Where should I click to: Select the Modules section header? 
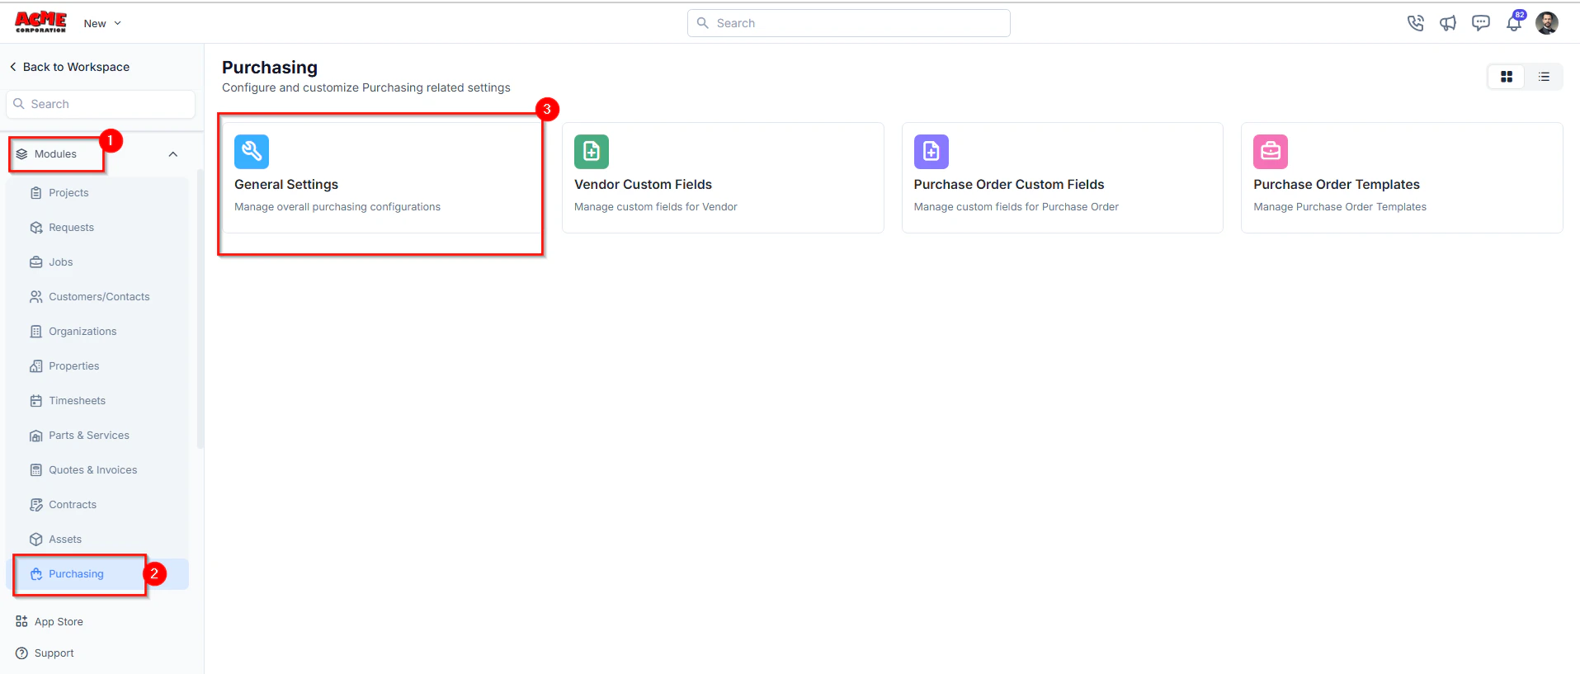point(55,154)
